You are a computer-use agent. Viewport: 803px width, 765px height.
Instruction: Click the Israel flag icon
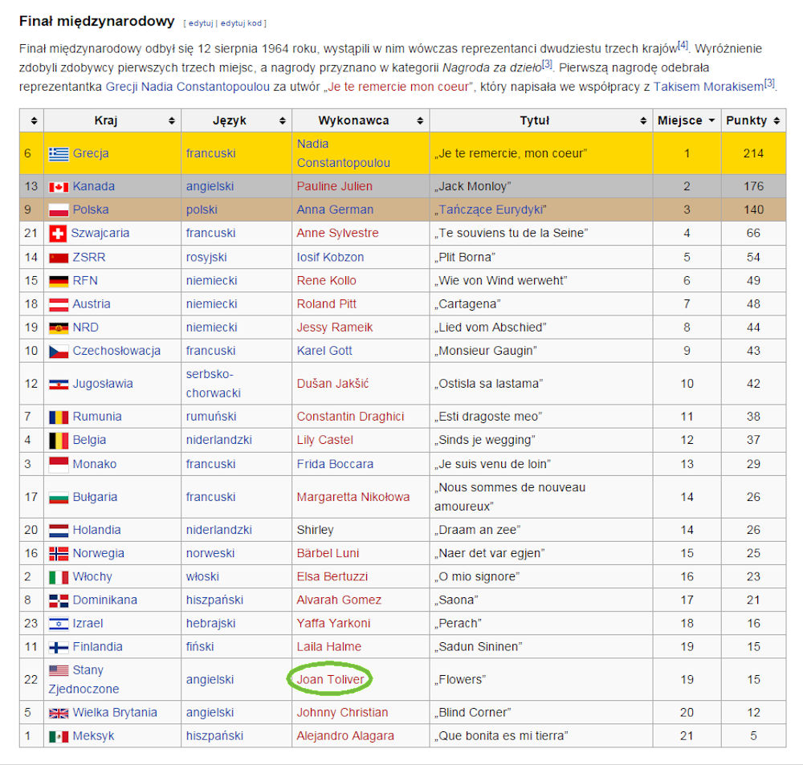pos(59,624)
